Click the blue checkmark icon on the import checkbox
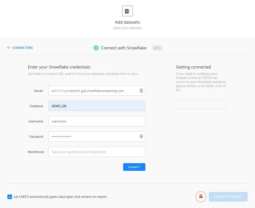This screenshot has width=255, height=208. [x=10, y=197]
